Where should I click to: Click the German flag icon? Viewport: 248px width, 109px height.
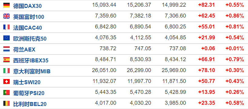pyautogui.click(x=6, y=5)
